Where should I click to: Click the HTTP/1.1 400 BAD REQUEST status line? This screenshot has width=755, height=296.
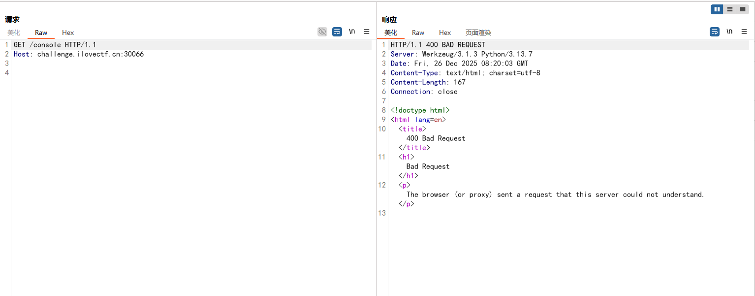point(438,45)
